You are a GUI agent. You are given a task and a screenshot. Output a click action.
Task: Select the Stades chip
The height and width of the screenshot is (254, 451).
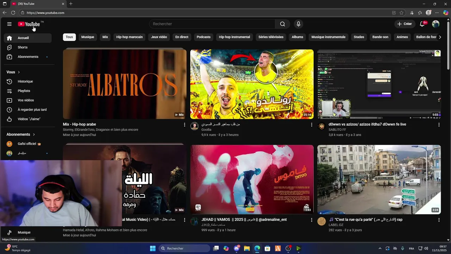359,37
